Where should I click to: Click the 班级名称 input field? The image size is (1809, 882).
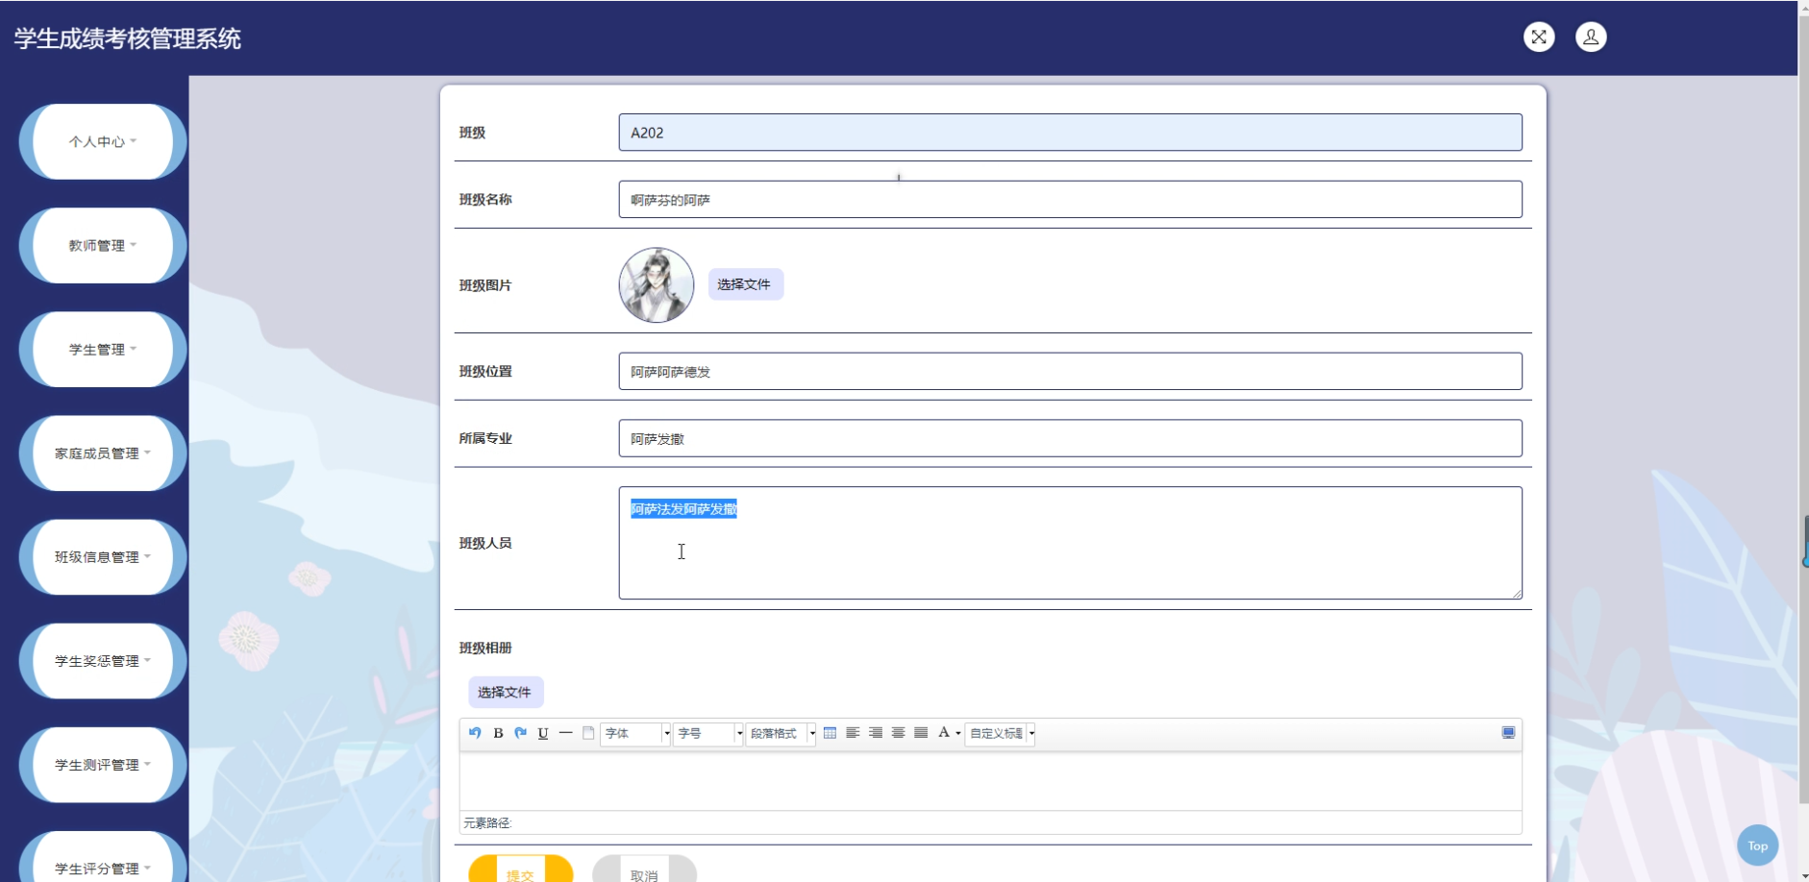pyautogui.click(x=1070, y=199)
